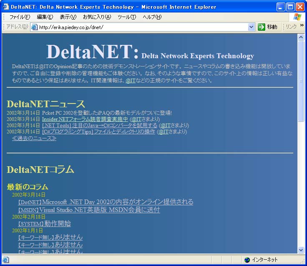
Task: Click the Pcket PC 2002 iPAQ news text
Action: pos(107,113)
